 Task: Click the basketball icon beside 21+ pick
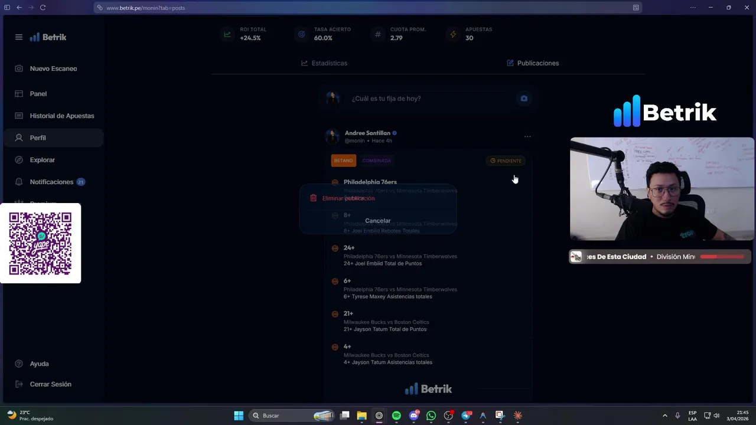point(335,314)
